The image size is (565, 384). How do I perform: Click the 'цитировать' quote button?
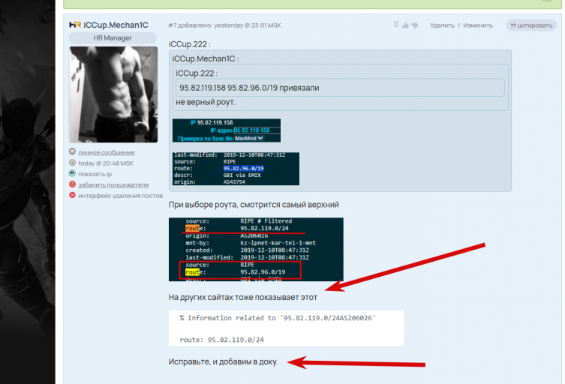pyautogui.click(x=531, y=25)
